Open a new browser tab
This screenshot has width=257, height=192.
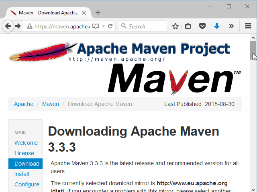point(98,13)
